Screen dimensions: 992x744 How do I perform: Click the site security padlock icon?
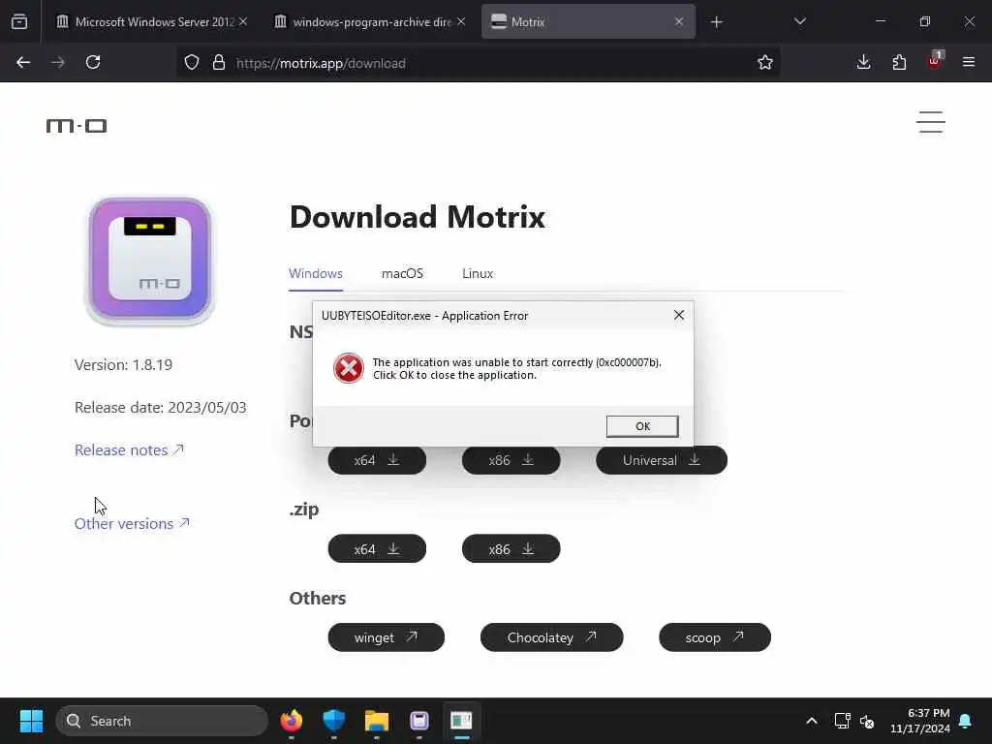tap(219, 63)
